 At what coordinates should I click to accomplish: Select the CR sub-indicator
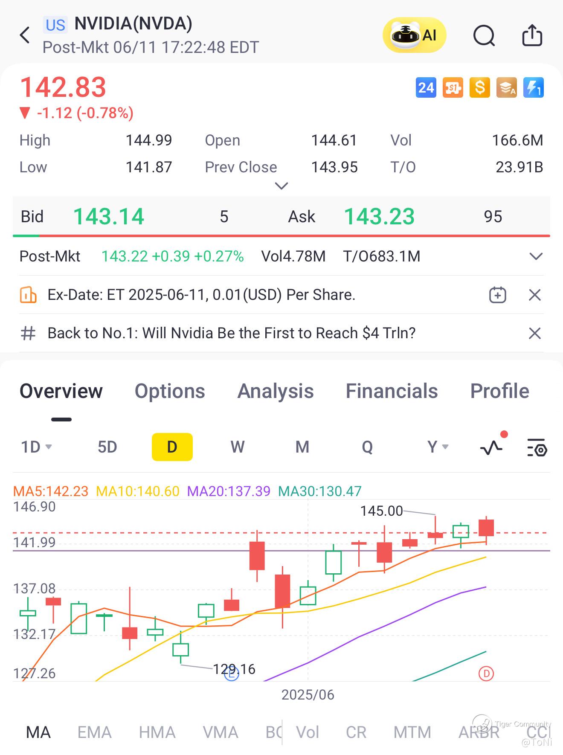pos(356,732)
